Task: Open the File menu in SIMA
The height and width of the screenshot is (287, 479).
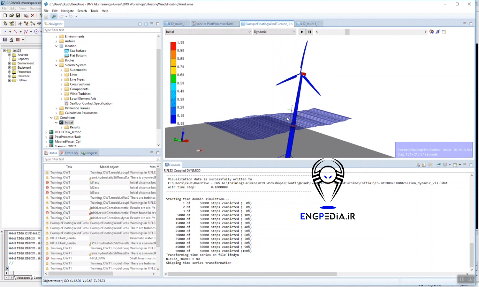Action: point(46,11)
